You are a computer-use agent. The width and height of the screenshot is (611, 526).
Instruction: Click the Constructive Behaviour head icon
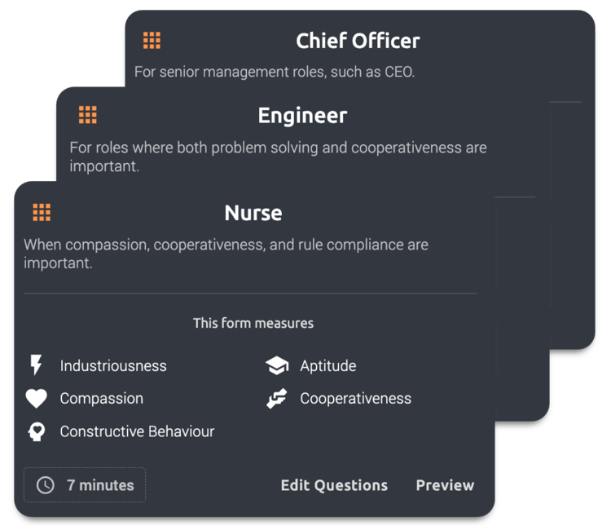tap(36, 431)
